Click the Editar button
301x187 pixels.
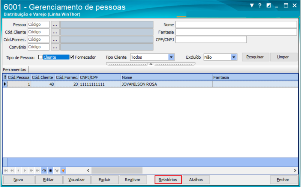point(49,180)
